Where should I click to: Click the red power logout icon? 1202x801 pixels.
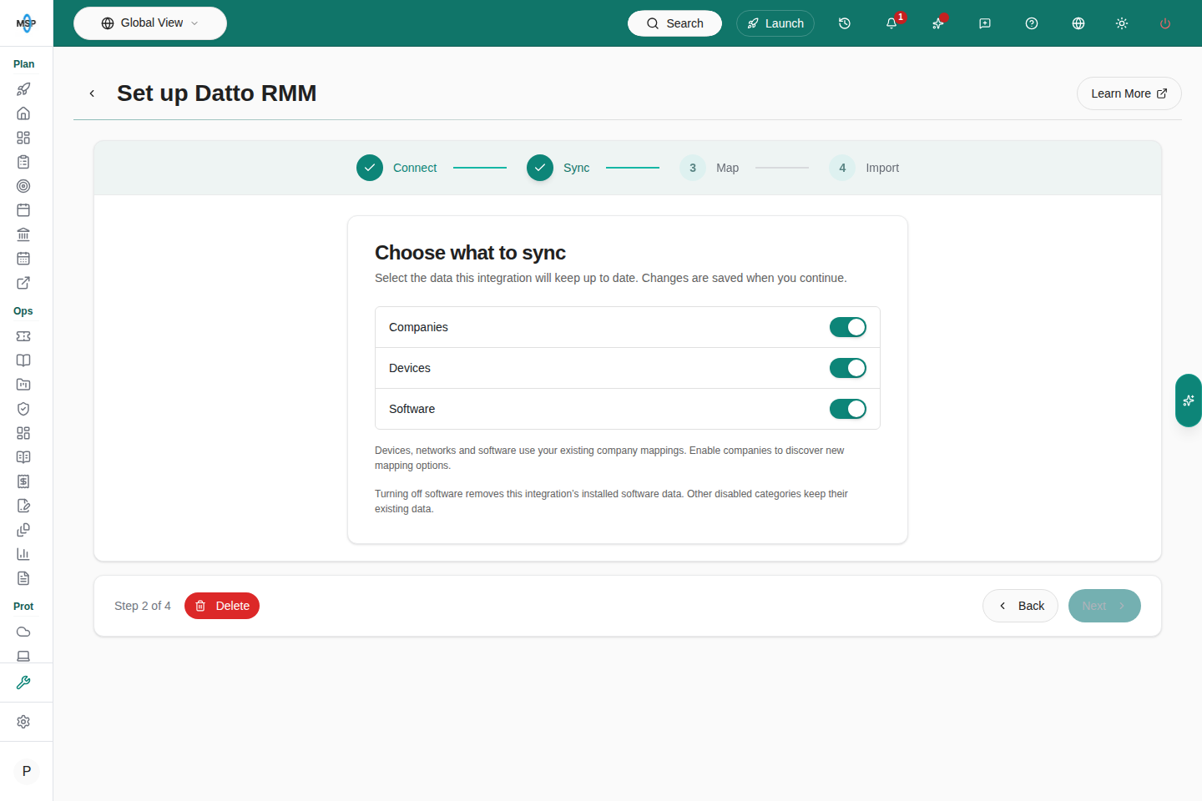1165,23
